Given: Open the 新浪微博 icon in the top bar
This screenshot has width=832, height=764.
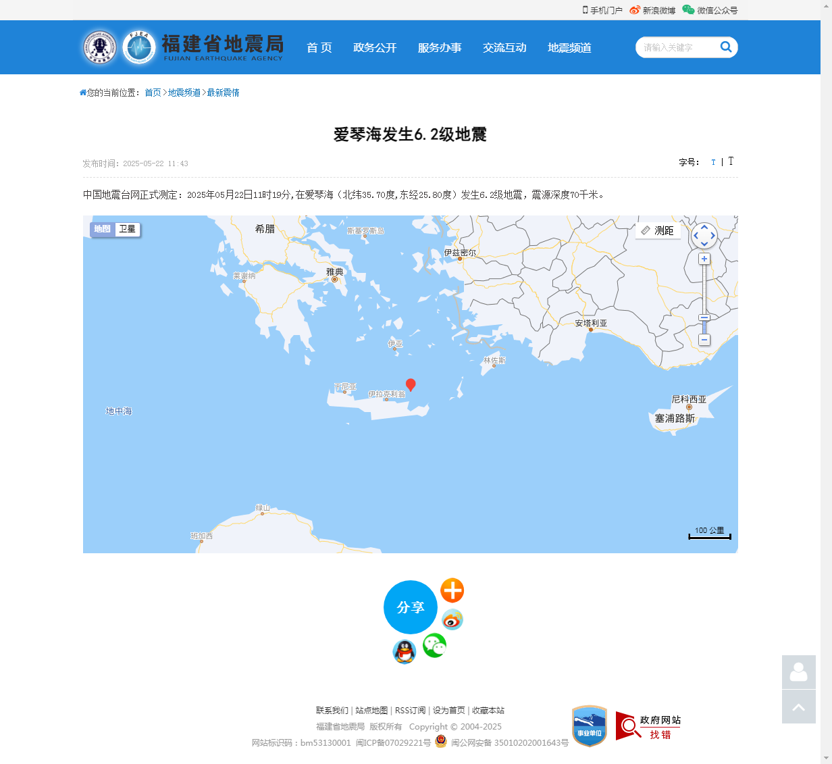Looking at the screenshot, I should (633, 10).
